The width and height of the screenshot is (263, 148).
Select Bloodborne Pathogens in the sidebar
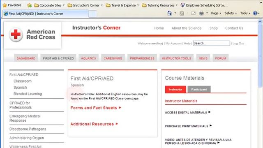tap(28, 129)
